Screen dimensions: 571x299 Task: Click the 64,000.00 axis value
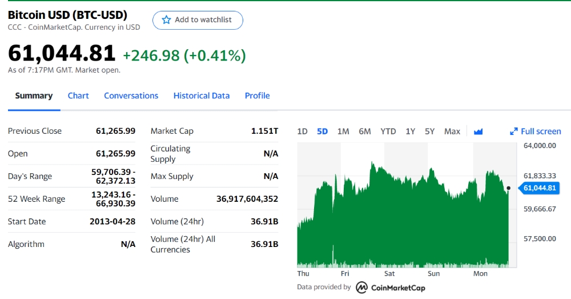point(540,145)
